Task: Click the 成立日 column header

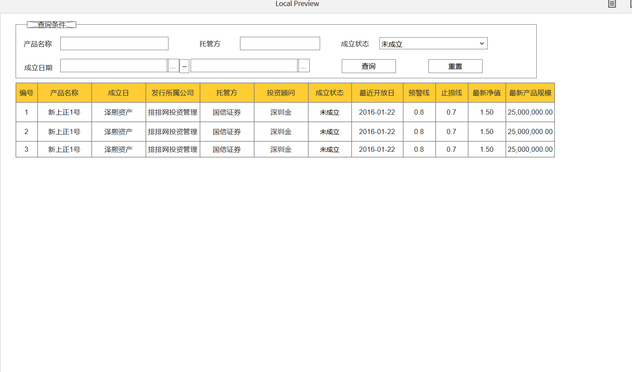Action: click(x=119, y=93)
